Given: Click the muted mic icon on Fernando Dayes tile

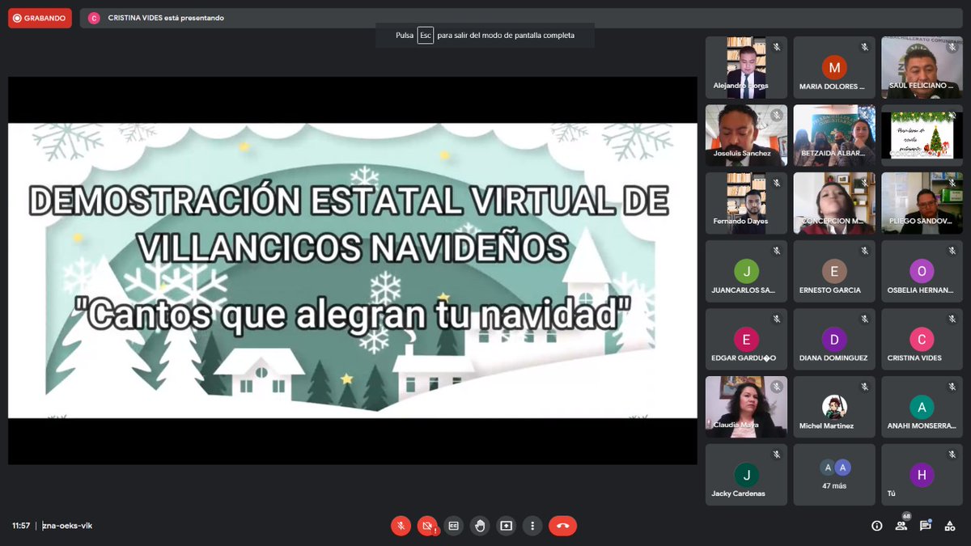Looking at the screenshot, I should tap(776, 184).
